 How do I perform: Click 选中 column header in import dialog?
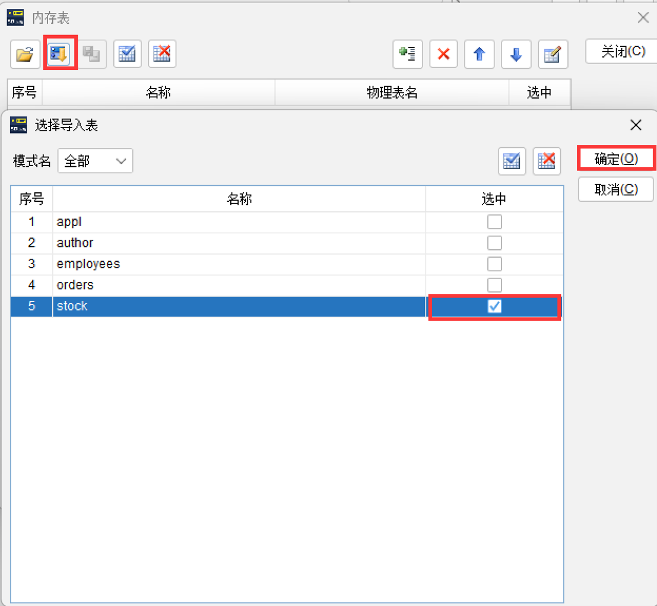point(494,199)
